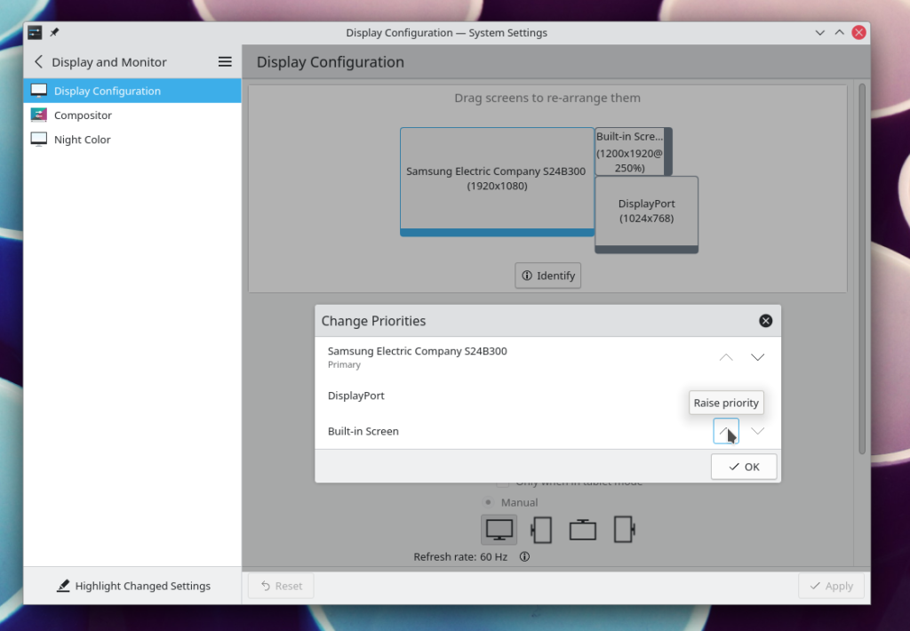Toggle the pin window icon in title bar
The width and height of the screenshot is (910, 631).
(x=54, y=33)
